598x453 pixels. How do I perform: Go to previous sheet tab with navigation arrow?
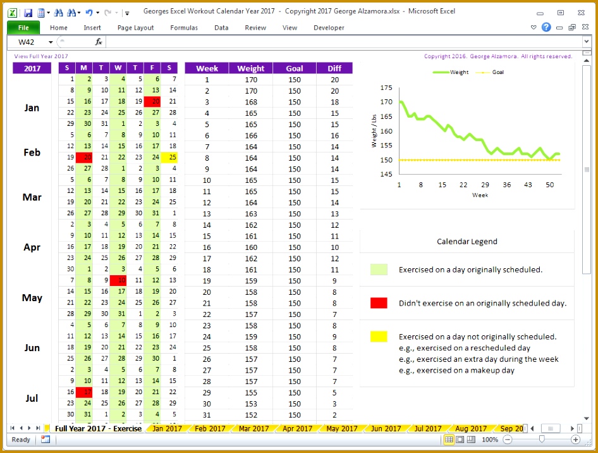[21, 428]
